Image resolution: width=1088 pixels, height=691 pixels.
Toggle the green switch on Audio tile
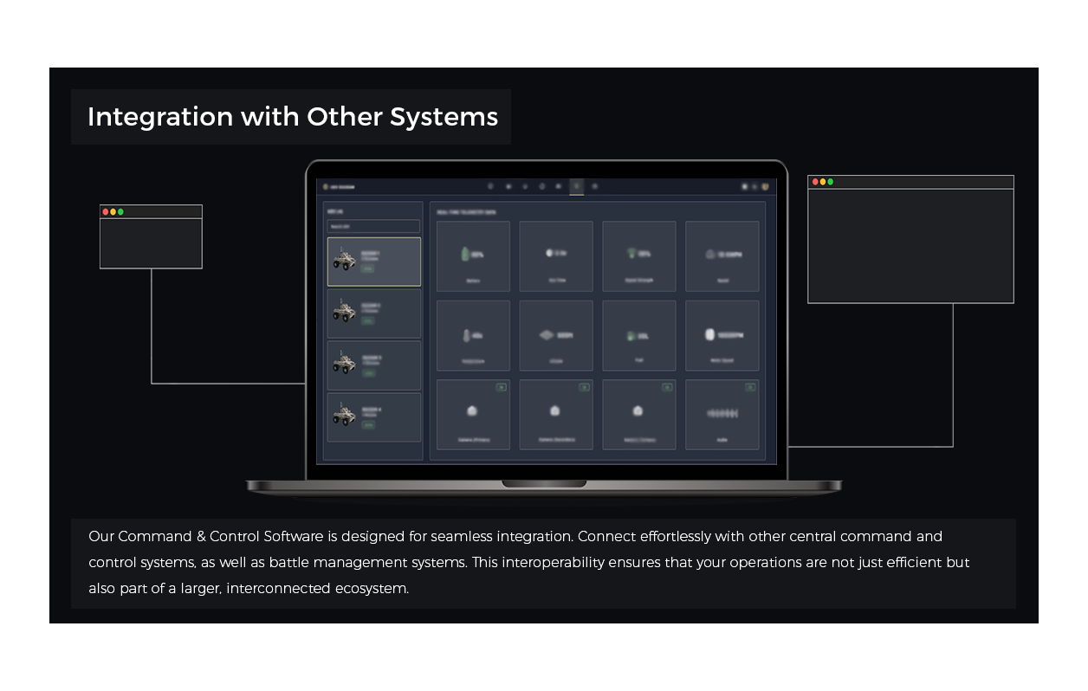coord(750,387)
